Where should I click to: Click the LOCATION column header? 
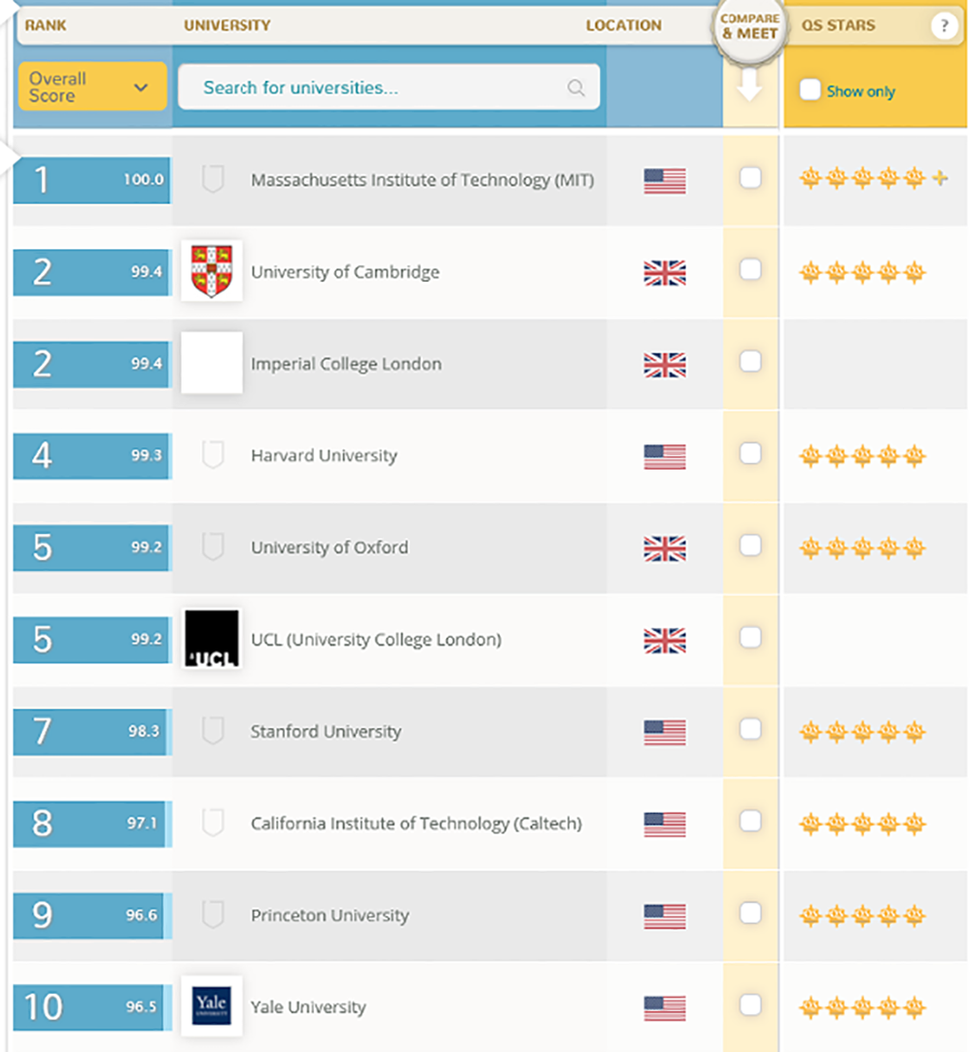[x=624, y=25]
